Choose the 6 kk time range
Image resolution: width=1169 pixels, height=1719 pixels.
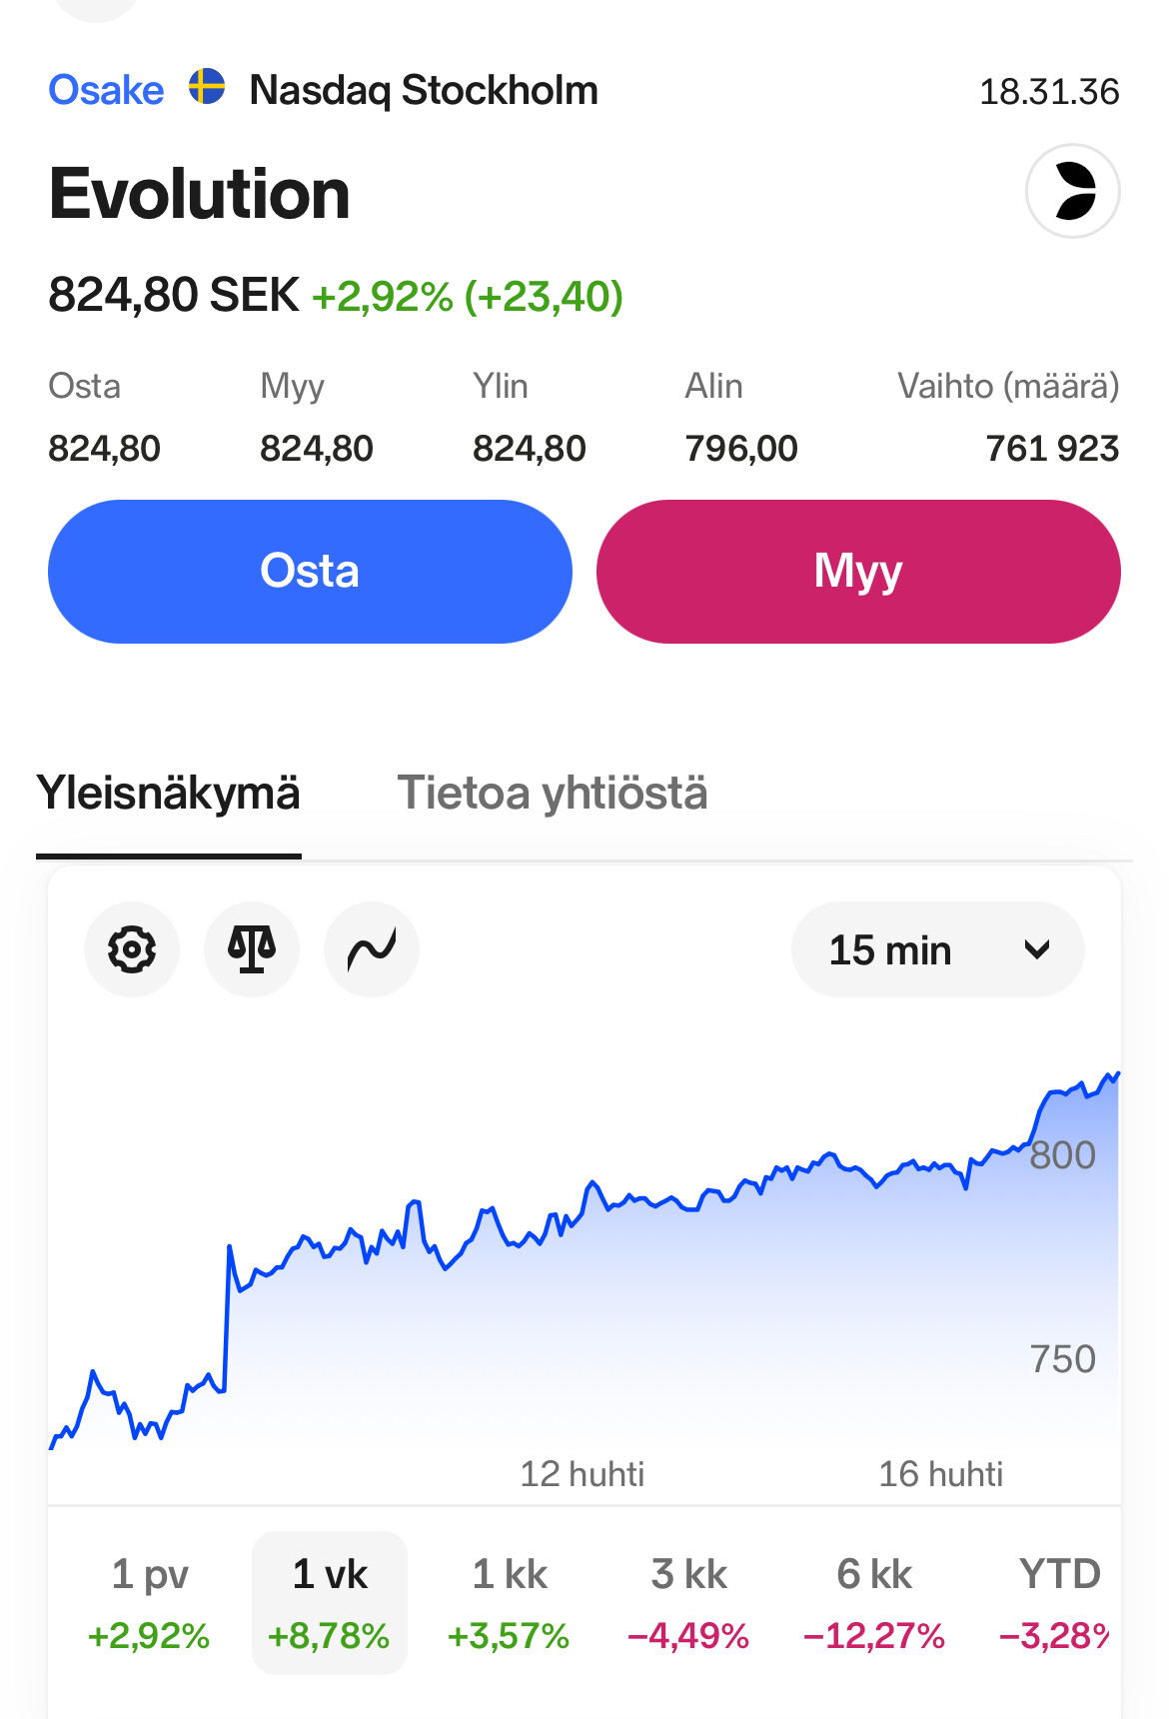(874, 1603)
